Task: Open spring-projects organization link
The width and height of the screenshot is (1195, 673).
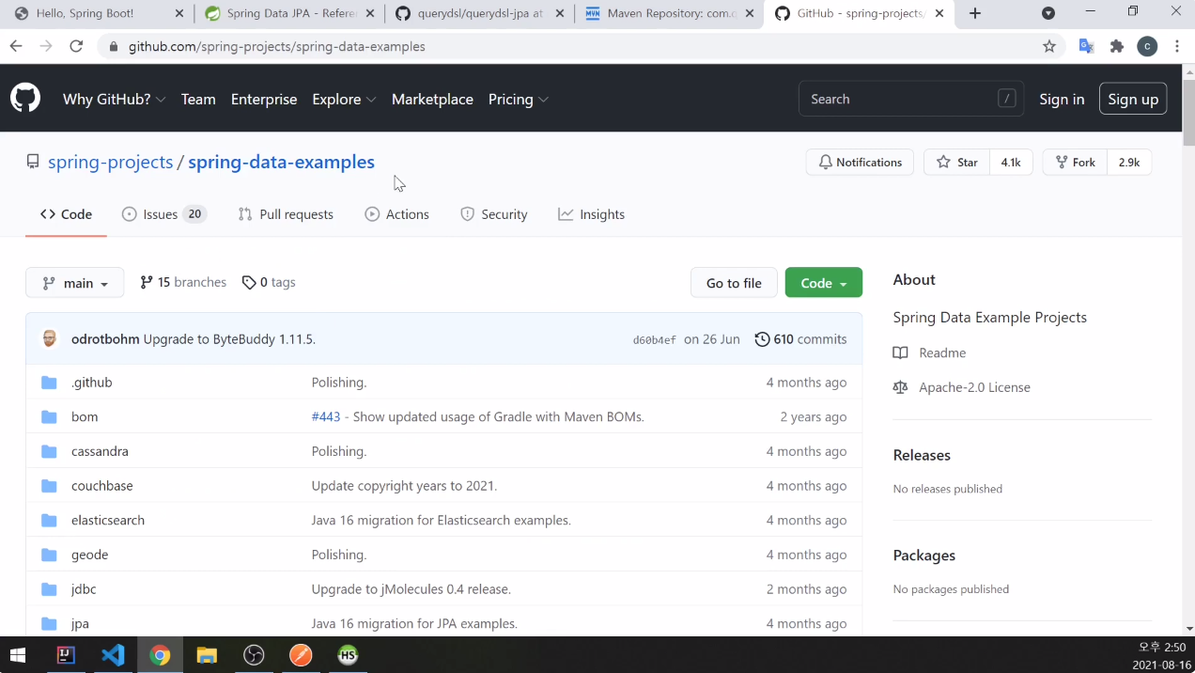Action: pyautogui.click(x=111, y=162)
